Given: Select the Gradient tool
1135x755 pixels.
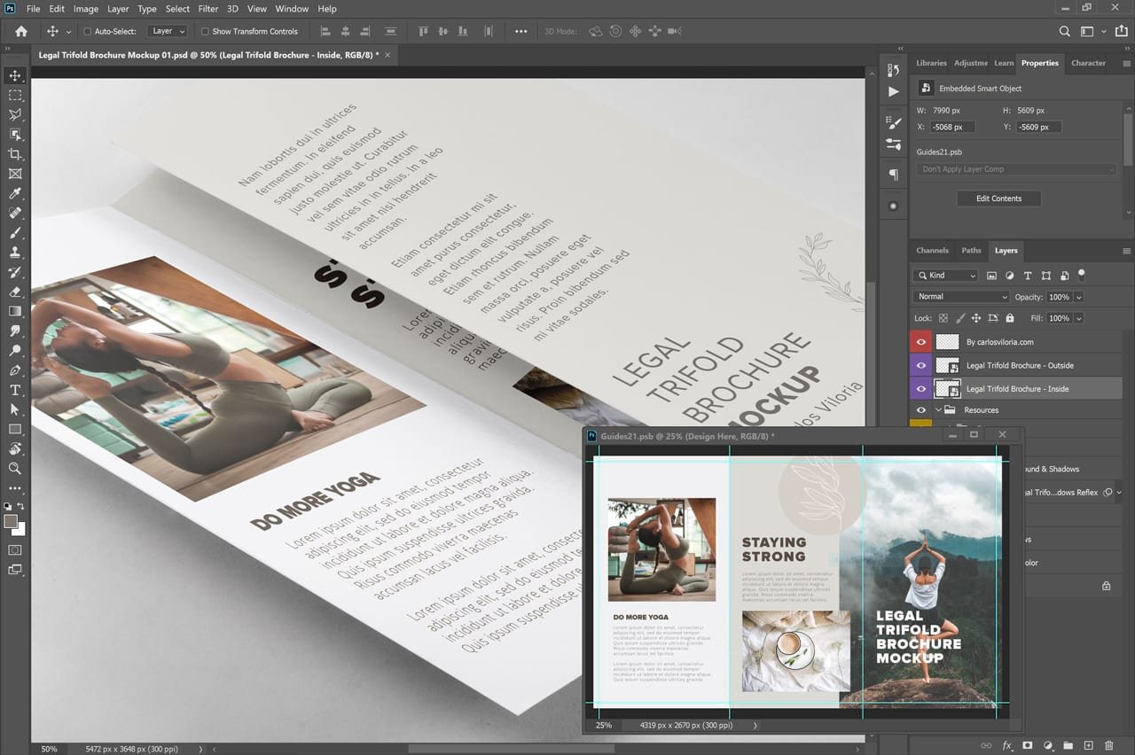Looking at the screenshot, I should [15, 311].
